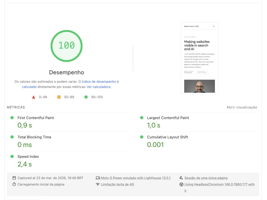The image size is (267, 200).
Task: Click the green circle 90–100 legend icon
Action: [86, 97]
